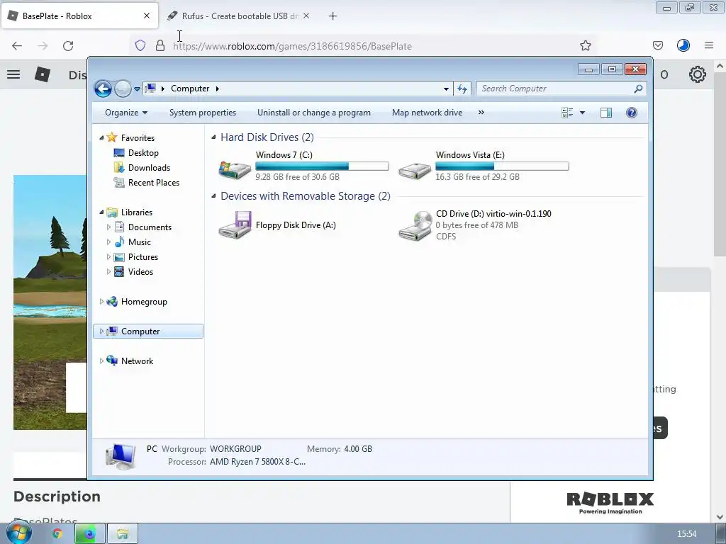Open the Firefox hamburger menu

tap(709, 45)
